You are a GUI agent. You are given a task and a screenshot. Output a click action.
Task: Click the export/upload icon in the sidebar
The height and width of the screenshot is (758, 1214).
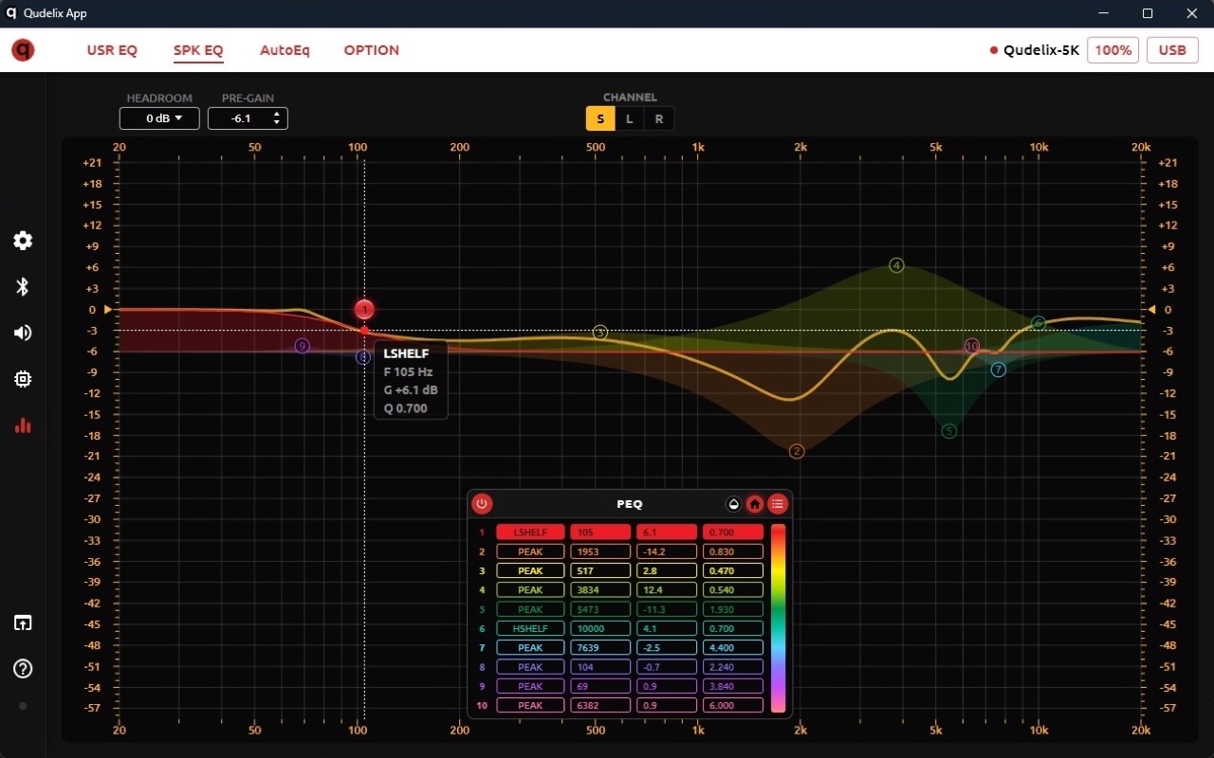[x=23, y=623]
